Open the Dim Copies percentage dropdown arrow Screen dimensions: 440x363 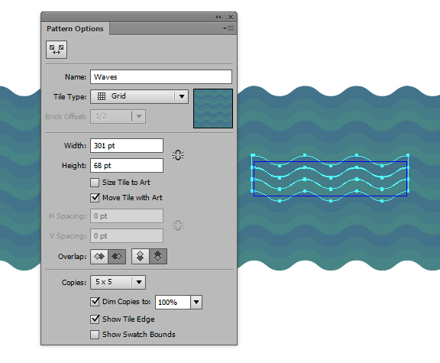[196, 303]
